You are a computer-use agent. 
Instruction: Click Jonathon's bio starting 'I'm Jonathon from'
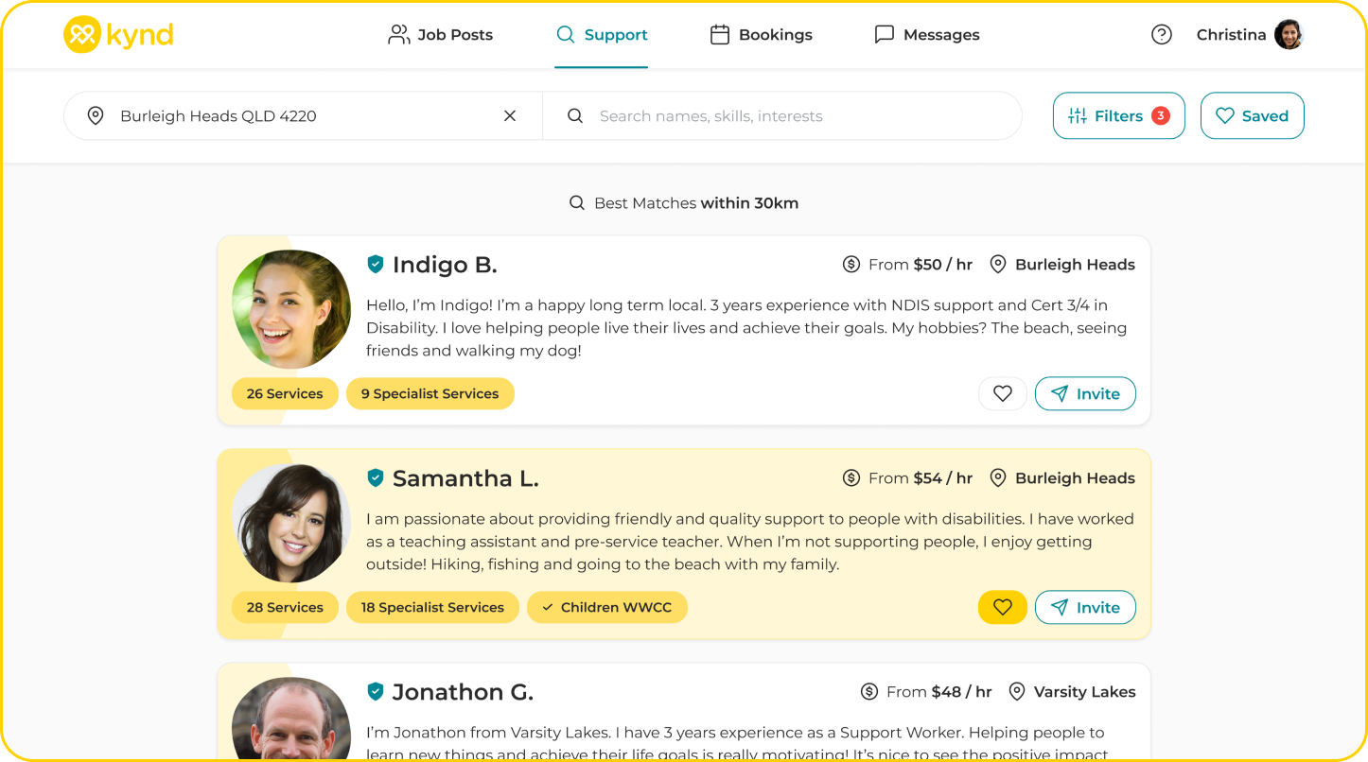click(737, 744)
